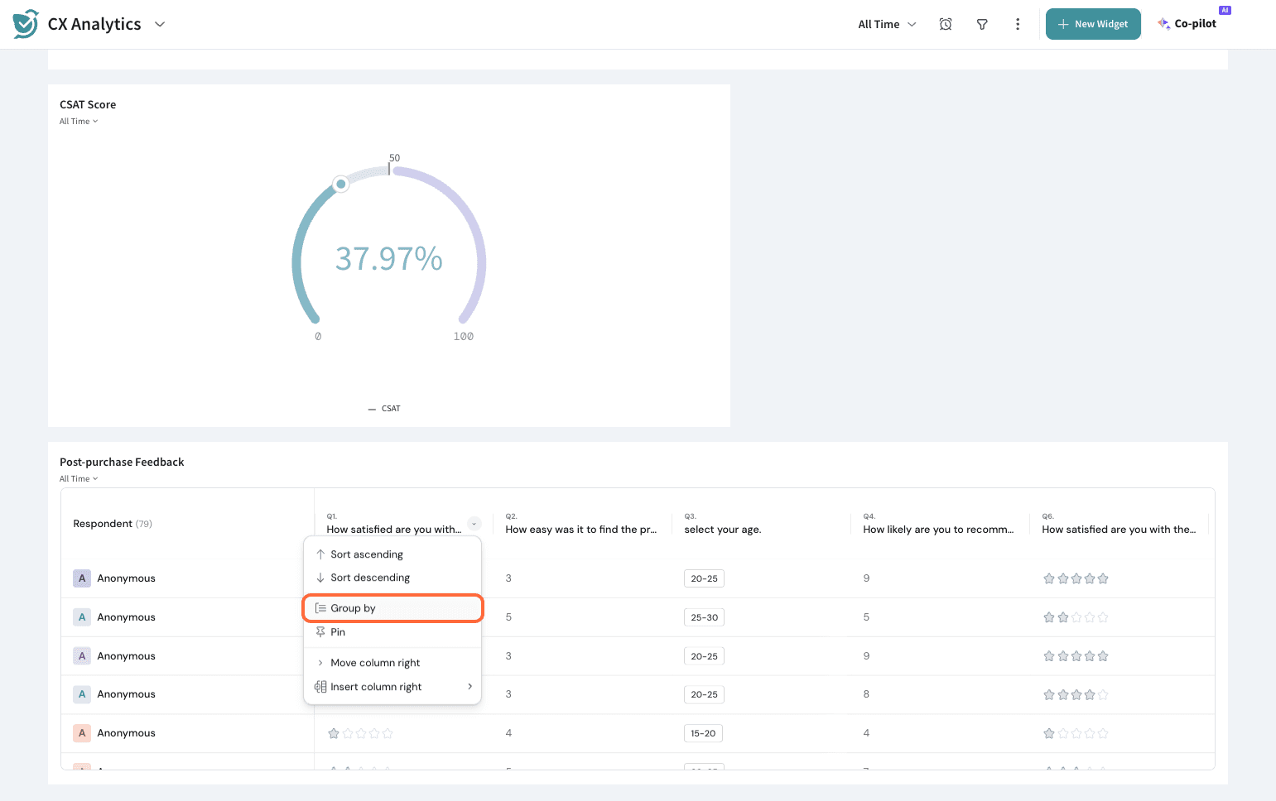
Task: Click the Pin column icon
Action: coord(320,632)
